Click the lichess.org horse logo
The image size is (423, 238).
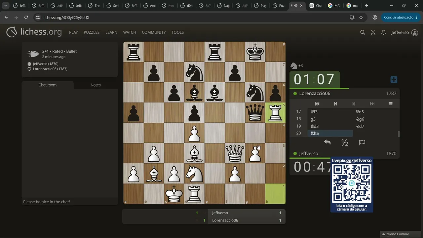pos(12,32)
